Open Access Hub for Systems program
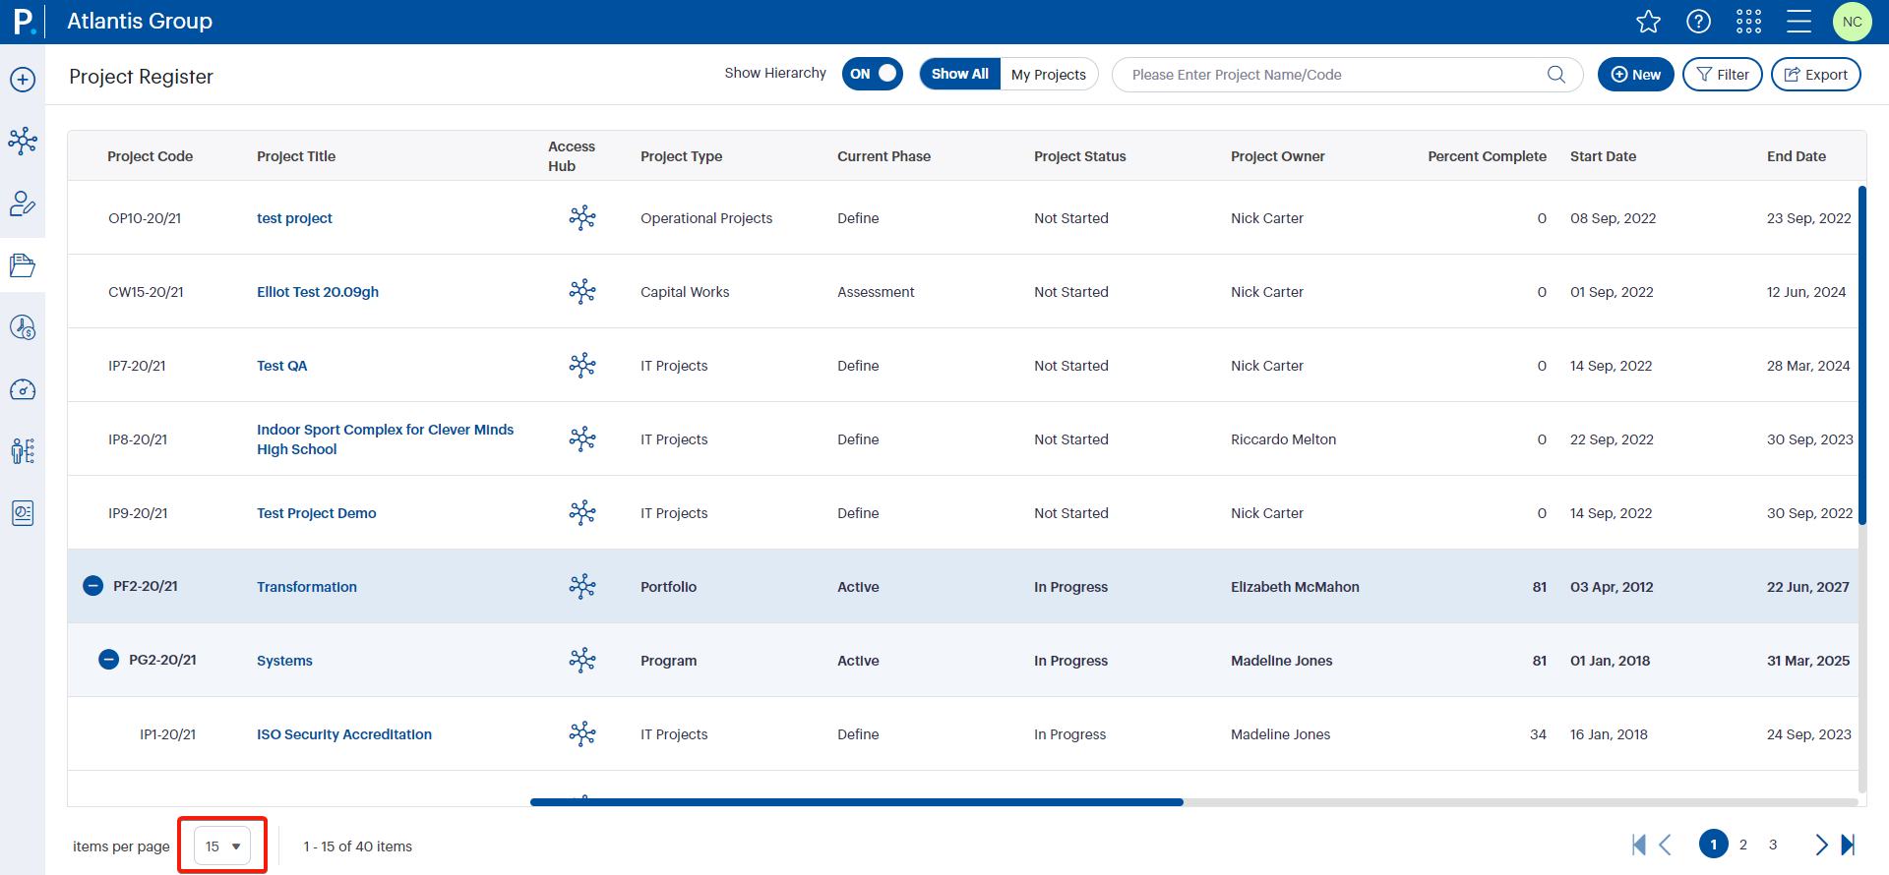This screenshot has width=1889, height=875. (x=582, y=660)
